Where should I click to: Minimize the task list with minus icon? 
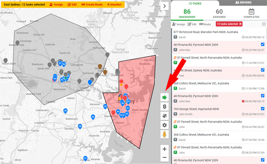(x=264, y=24)
